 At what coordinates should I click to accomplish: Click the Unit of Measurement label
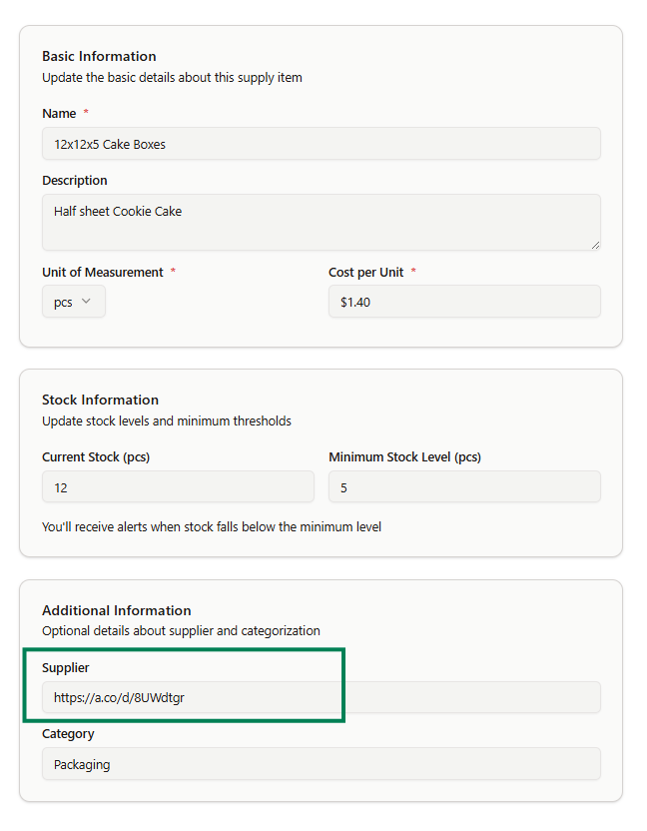pos(102,273)
